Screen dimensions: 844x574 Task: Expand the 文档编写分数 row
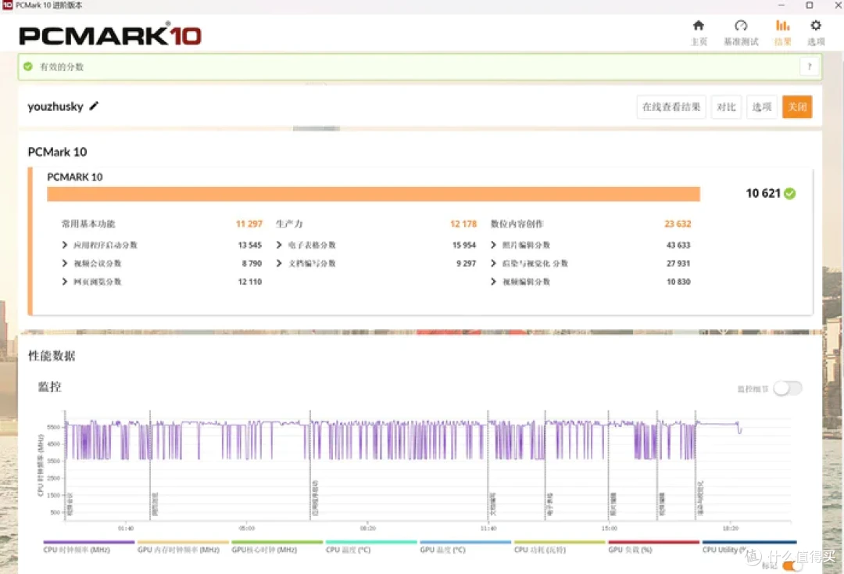point(279,264)
